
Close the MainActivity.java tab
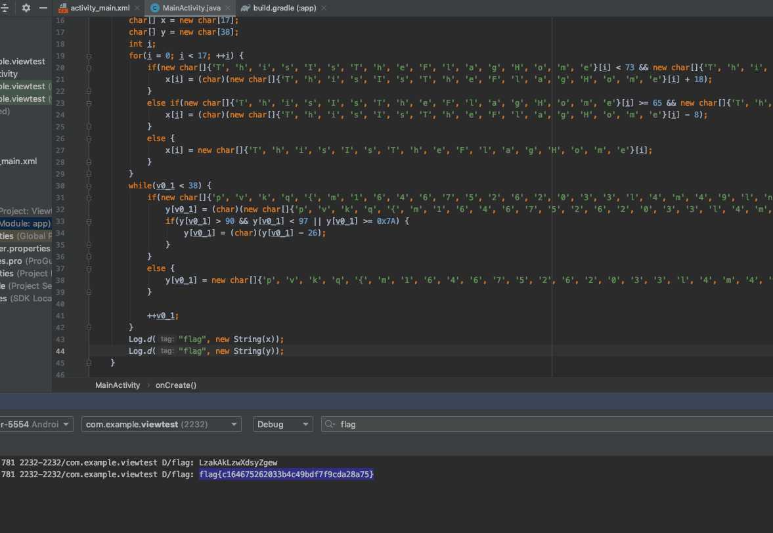tap(228, 9)
